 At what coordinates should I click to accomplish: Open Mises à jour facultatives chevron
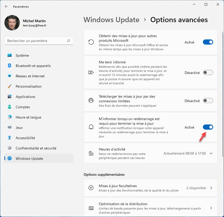(211, 188)
